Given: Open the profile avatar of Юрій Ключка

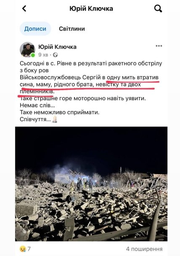Looking at the screenshot, I should pyautogui.click(x=27, y=50).
